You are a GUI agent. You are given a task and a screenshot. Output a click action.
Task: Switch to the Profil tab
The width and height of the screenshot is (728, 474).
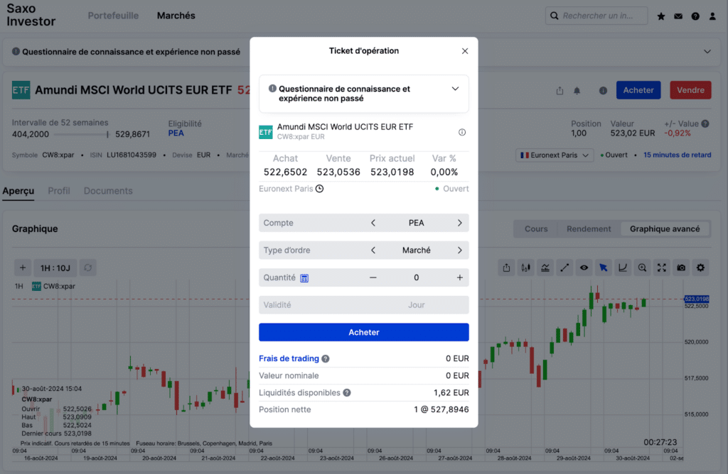tap(59, 191)
